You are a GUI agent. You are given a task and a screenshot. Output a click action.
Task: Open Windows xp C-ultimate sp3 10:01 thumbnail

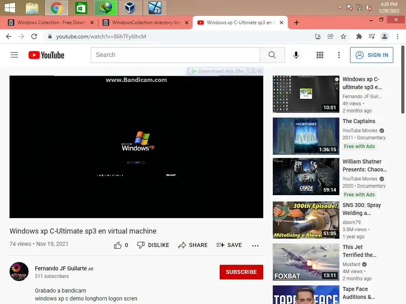306,94
